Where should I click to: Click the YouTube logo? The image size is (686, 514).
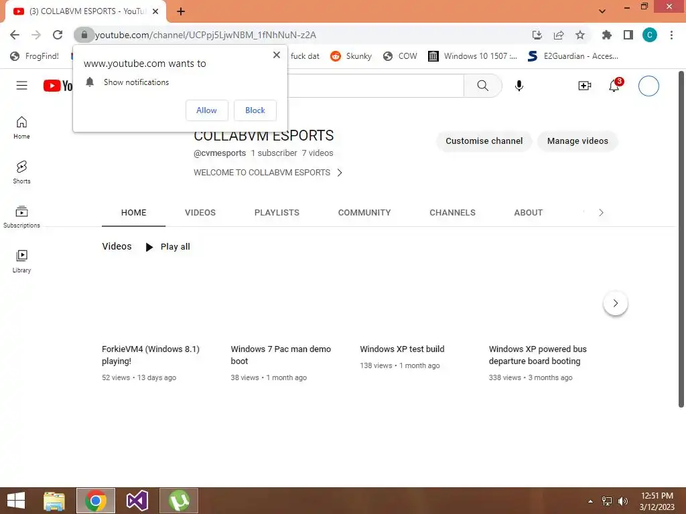coord(58,86)
